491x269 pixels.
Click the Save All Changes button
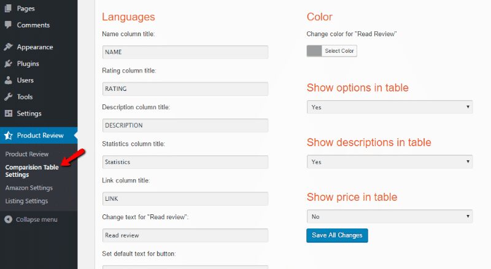(x=337, y=235)
